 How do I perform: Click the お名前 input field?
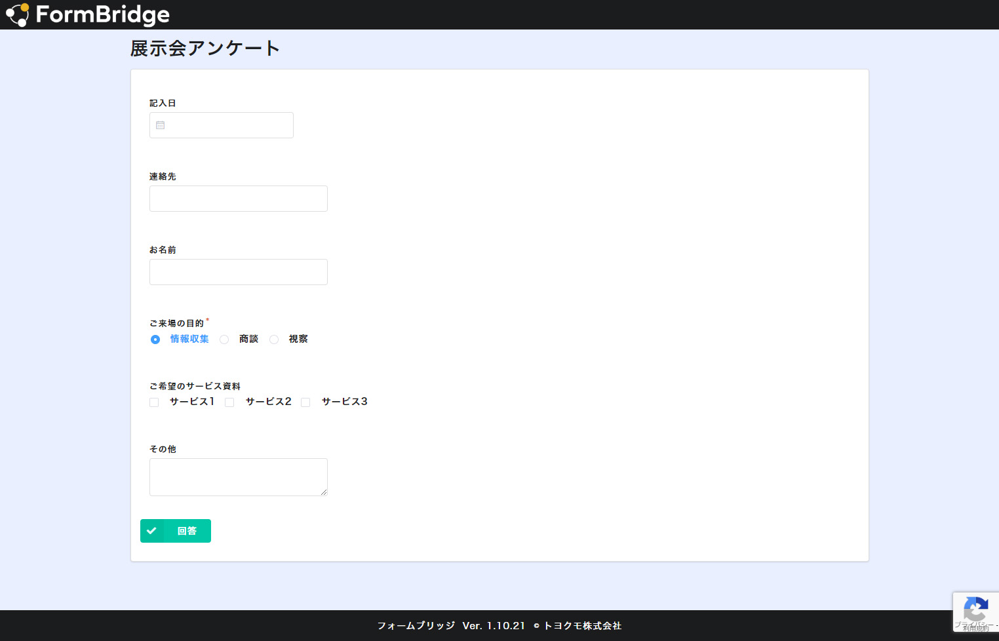coord(239,272)
